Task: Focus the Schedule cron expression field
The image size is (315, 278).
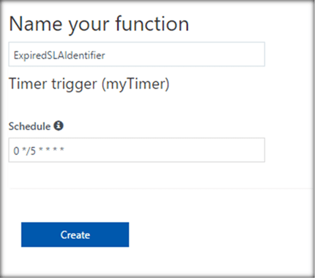Action: coord(137,150)
